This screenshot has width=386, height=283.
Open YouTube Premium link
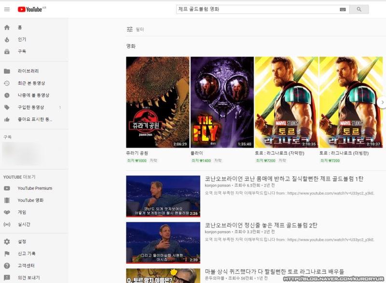pyautogui.click(x=35, y=188)
